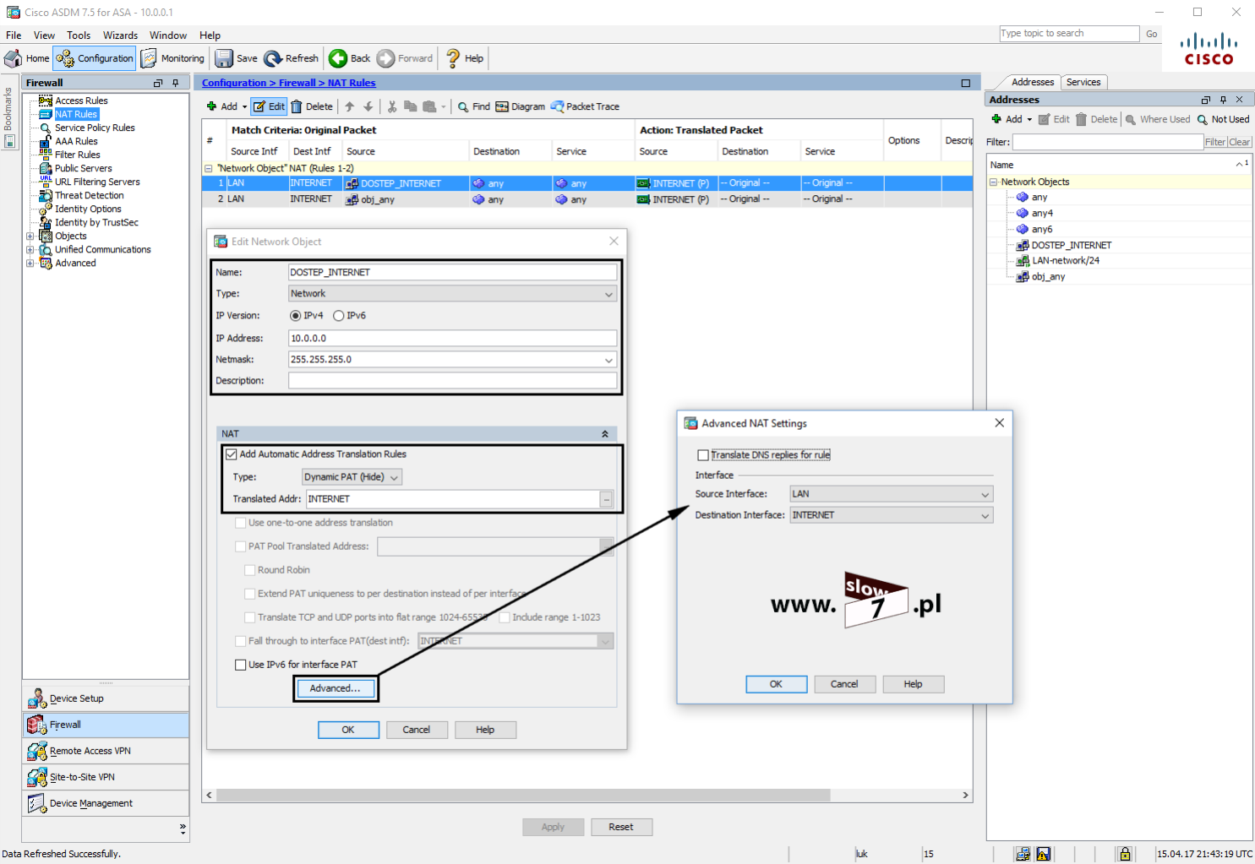Click the Name field DOSTEP_INTERNET
The image size is (1255, 864).
tap(452, 272)
